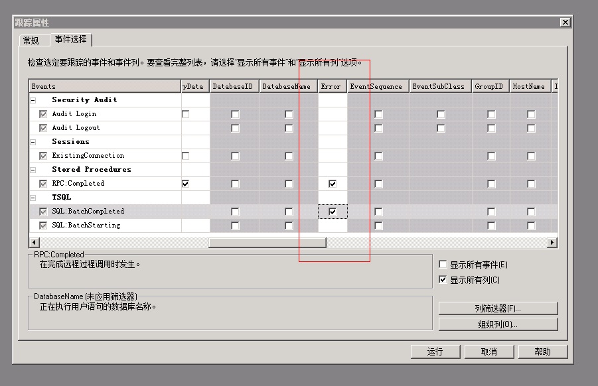The height and width of the screenshot is (386, 598).
Task: Click the right arrow of the horizontal scrollbar
Action: pos(553,242)
